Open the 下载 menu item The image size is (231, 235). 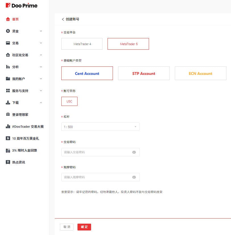[x=15, y=103]
